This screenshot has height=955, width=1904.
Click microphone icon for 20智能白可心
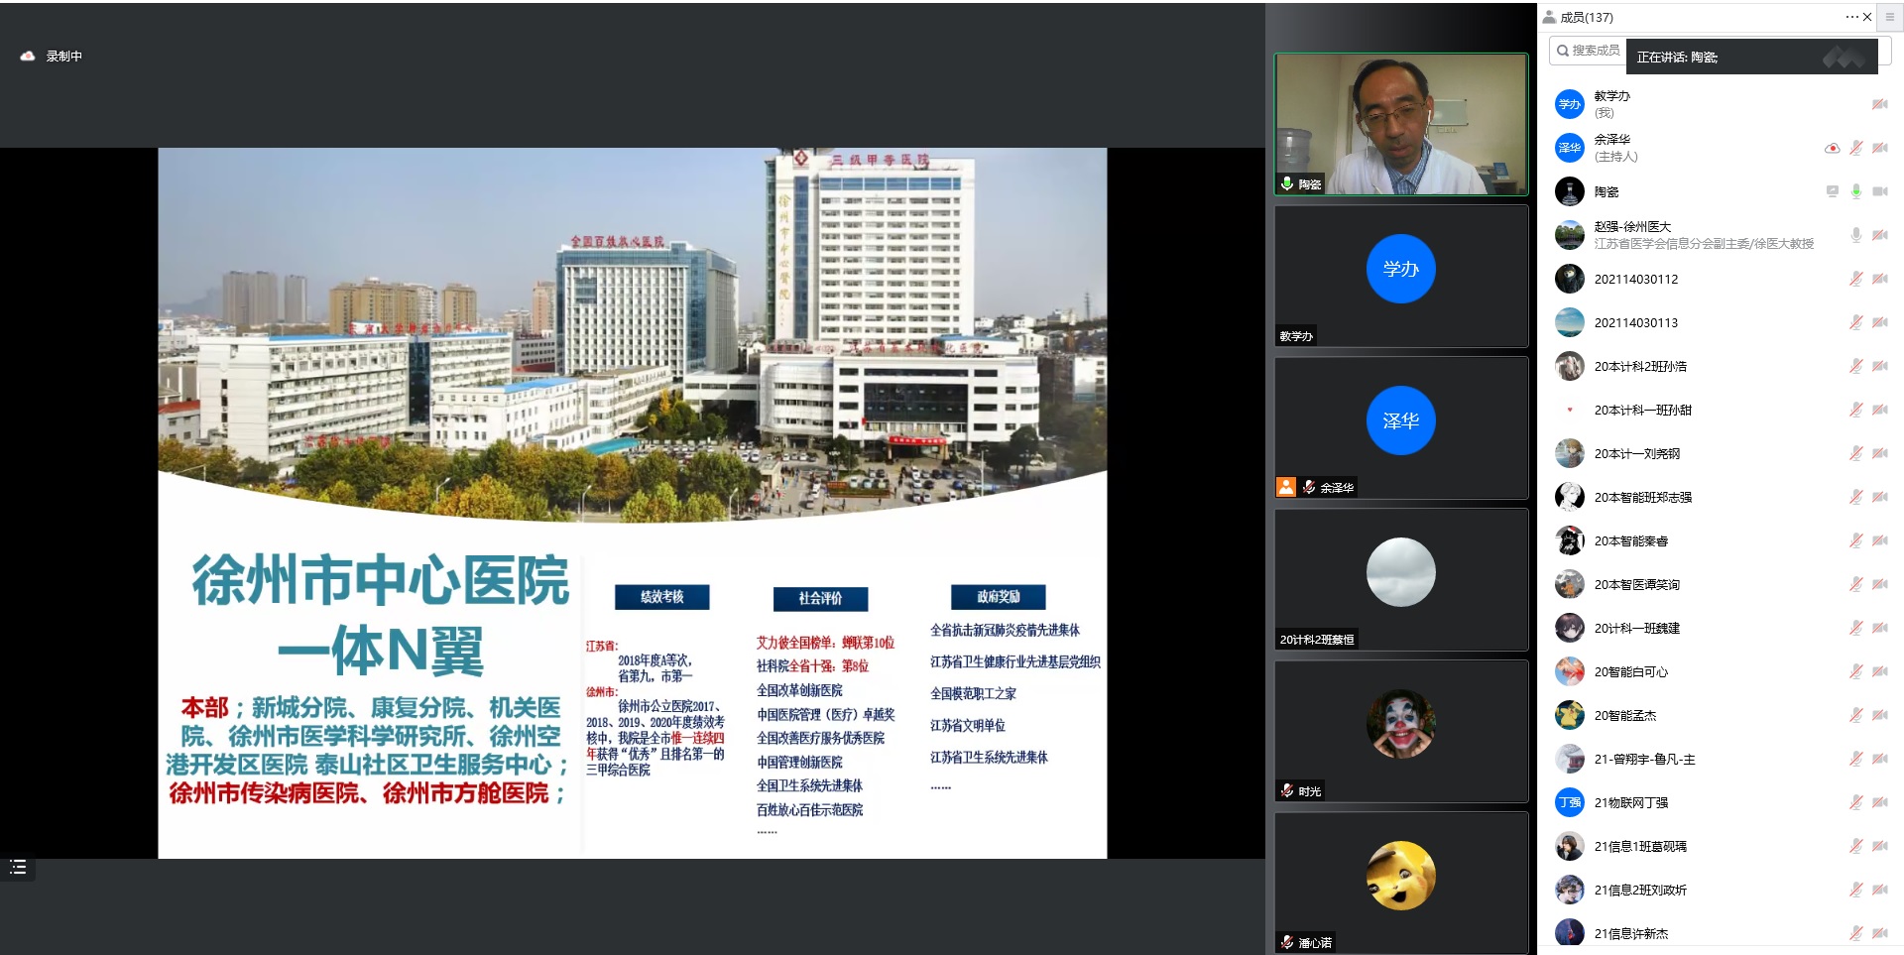1855,671
